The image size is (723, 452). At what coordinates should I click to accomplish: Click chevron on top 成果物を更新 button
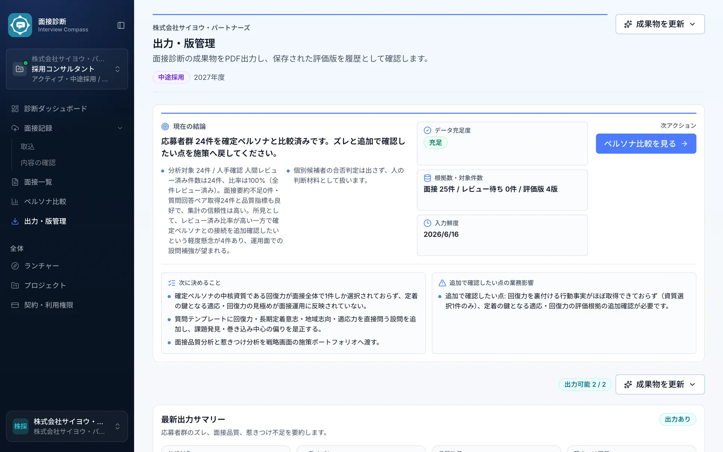tap(692, 24)
